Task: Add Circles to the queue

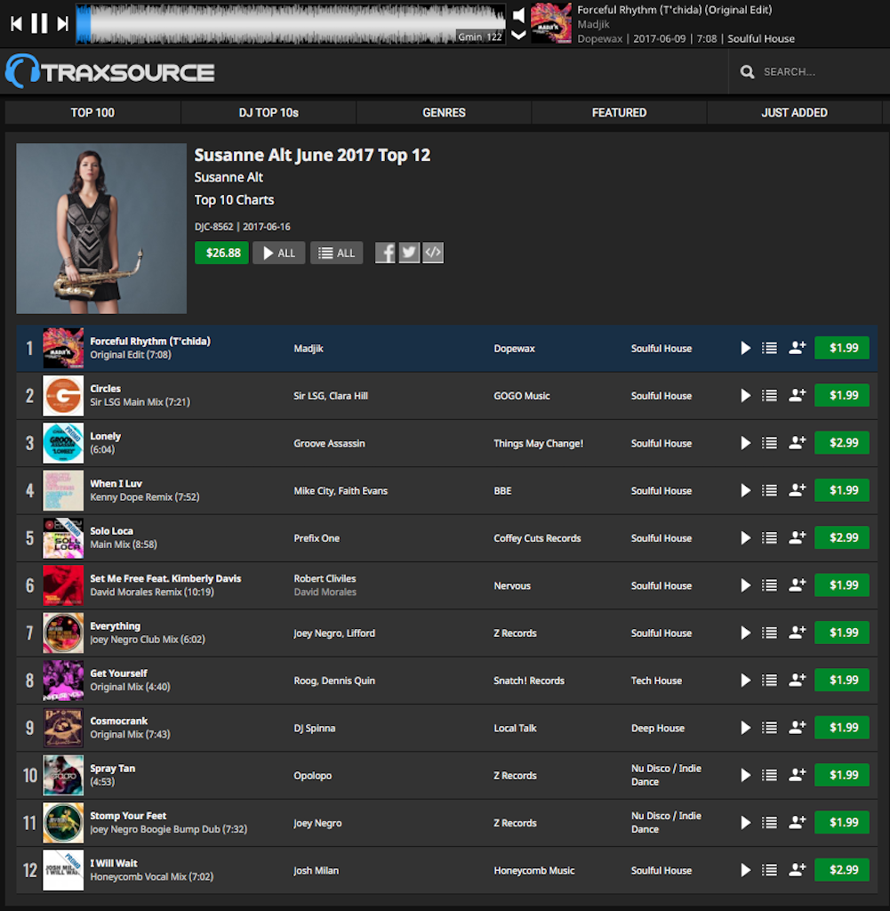Action: [x=769, y=396]
